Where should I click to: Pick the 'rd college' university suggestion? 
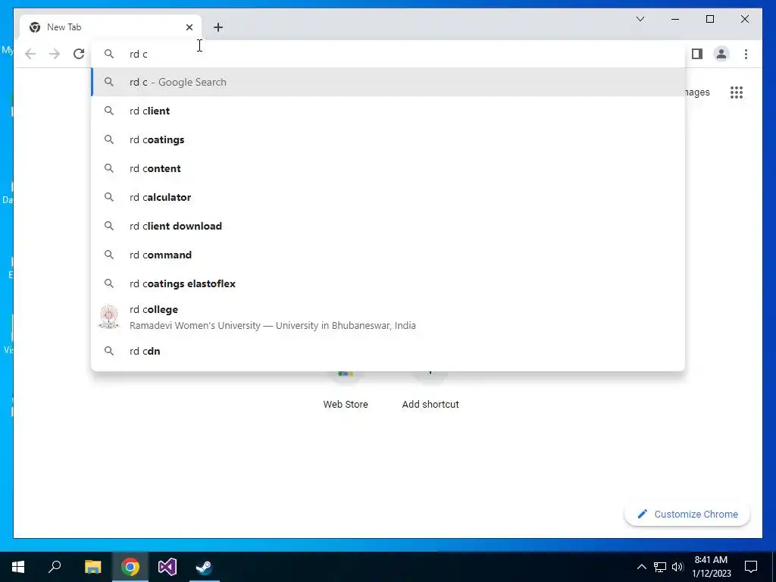coord(388,318)
